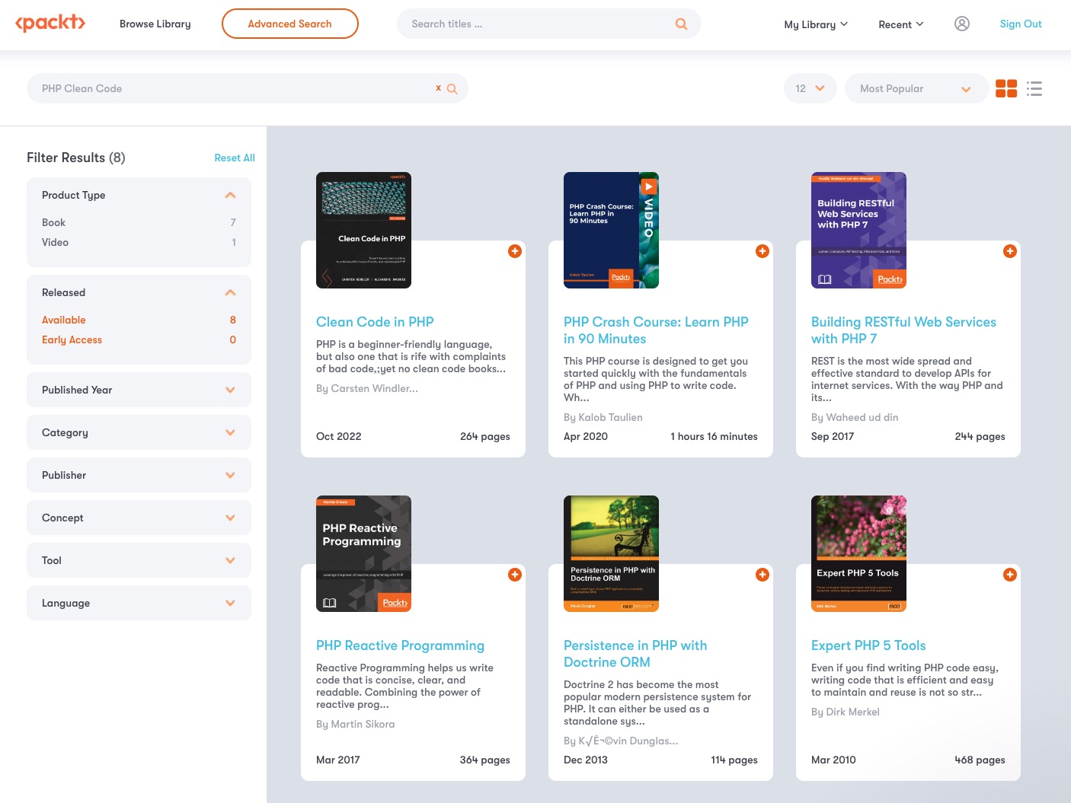The width and height of the screenshot is (1071, 803).
Task: Open the results per page dropdown showing 12
Action: (x=810, y=88)
